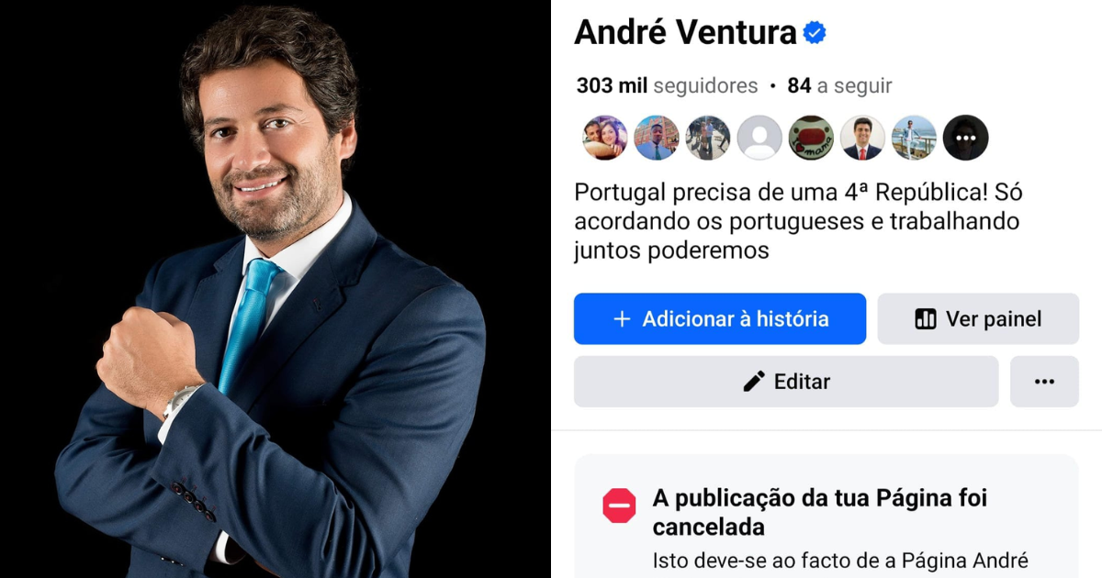Open the publication cancelled notice heading
This screenshot has width=1102, height=578.
[x=820, y=513]
